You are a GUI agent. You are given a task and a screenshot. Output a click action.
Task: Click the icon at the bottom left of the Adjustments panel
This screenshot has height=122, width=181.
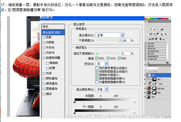tap(148, 63)
